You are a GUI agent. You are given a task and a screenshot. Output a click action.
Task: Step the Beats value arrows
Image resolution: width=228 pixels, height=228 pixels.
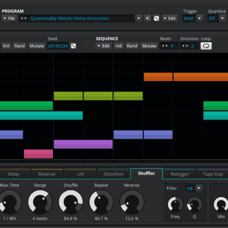[x=165, y=46]
